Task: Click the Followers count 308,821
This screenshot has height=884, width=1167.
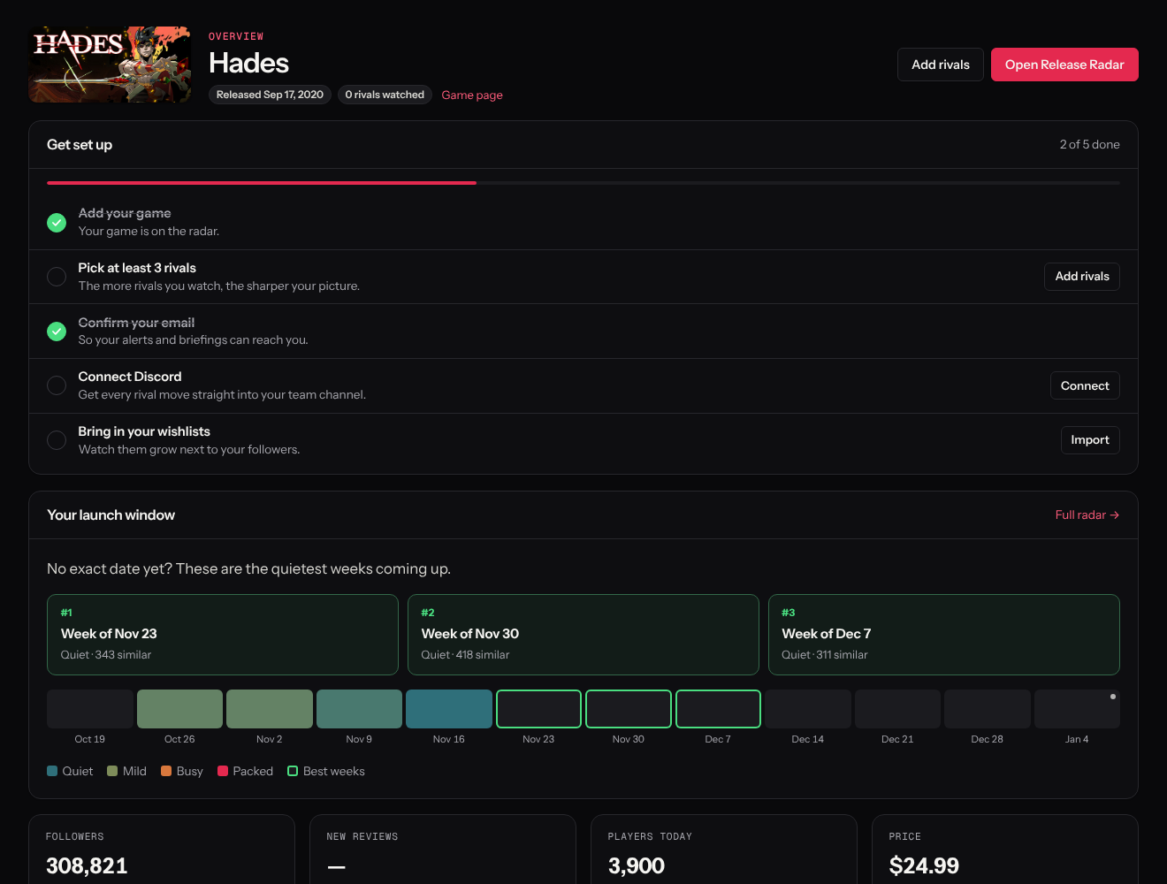Action: pos(87,865)
